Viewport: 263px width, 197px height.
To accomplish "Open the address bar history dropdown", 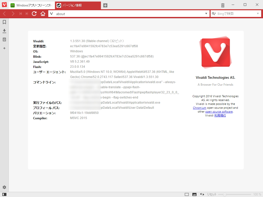I will (206, 14).
